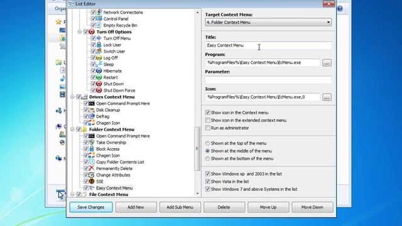Click the Log Off yellow icon

coord(99,58)
